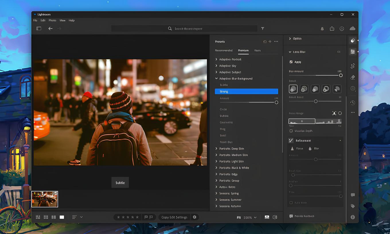Screen dimensions: 390x234
Task: Expand the Optics panel
Action: [x=297, y=38]
